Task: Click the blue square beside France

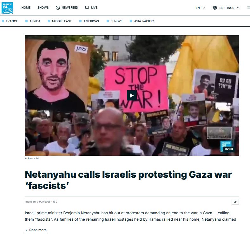Action: point(3,21)
